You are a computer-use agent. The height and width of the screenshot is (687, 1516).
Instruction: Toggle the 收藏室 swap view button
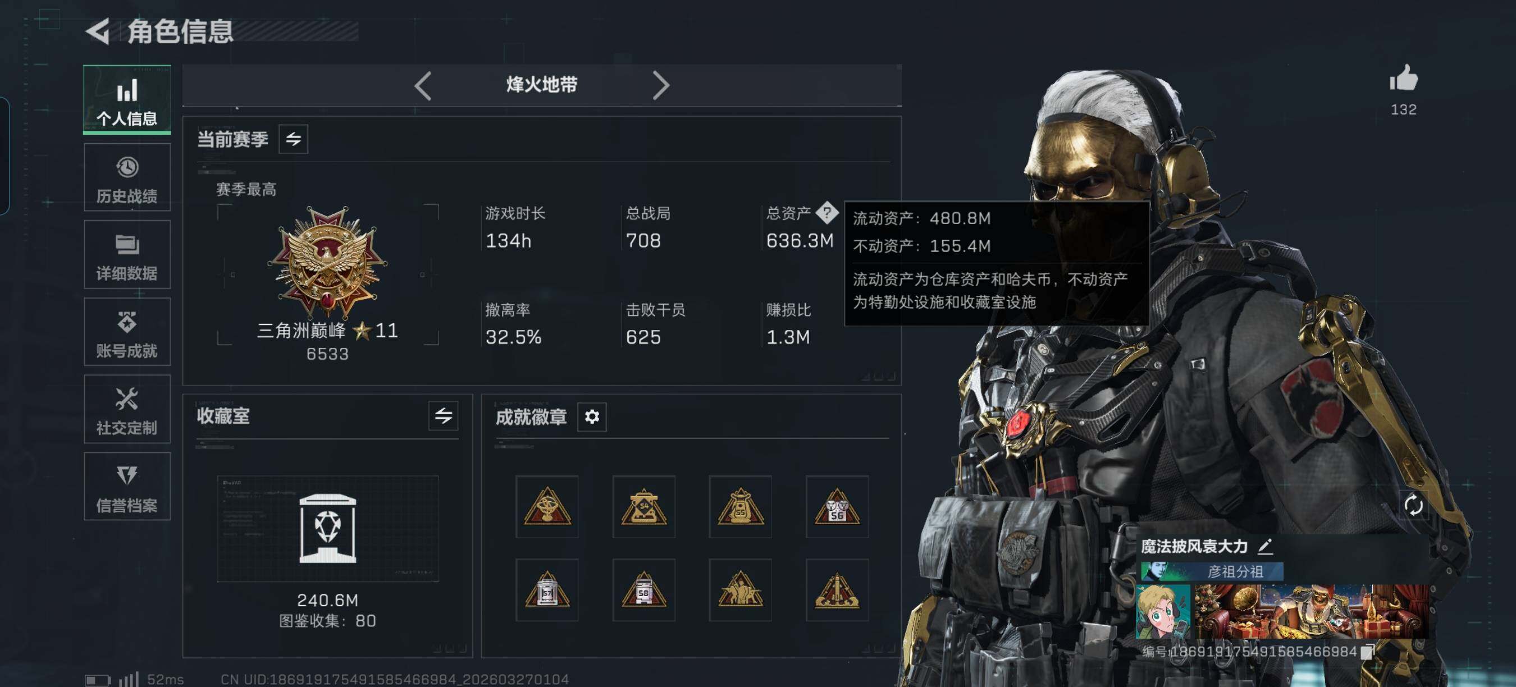point(443,416)
